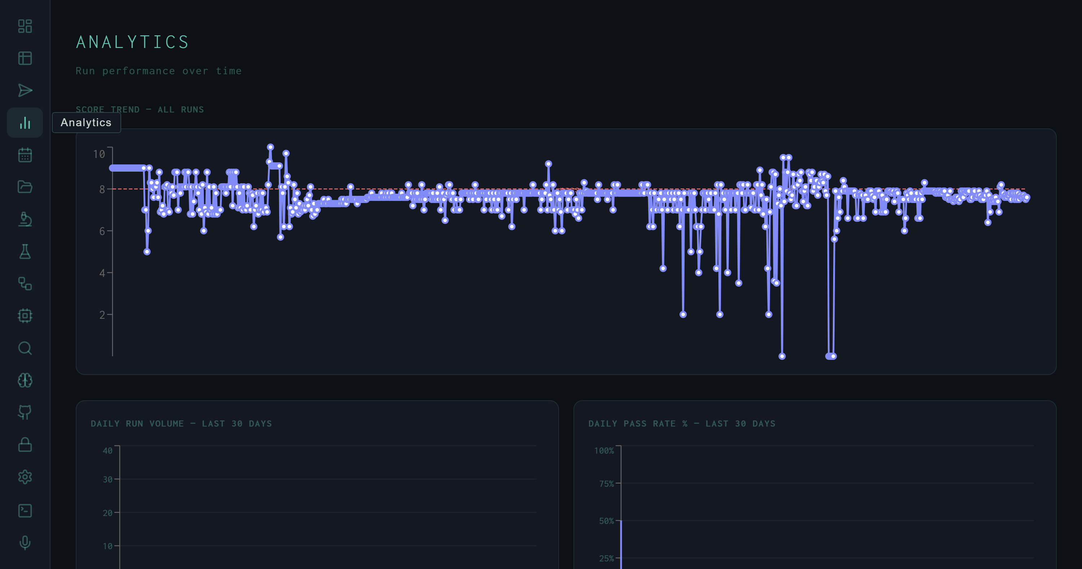The image size is (1082, 569).
Task: Click the CPU chip icon in sidebar
Action: [25, 316]
